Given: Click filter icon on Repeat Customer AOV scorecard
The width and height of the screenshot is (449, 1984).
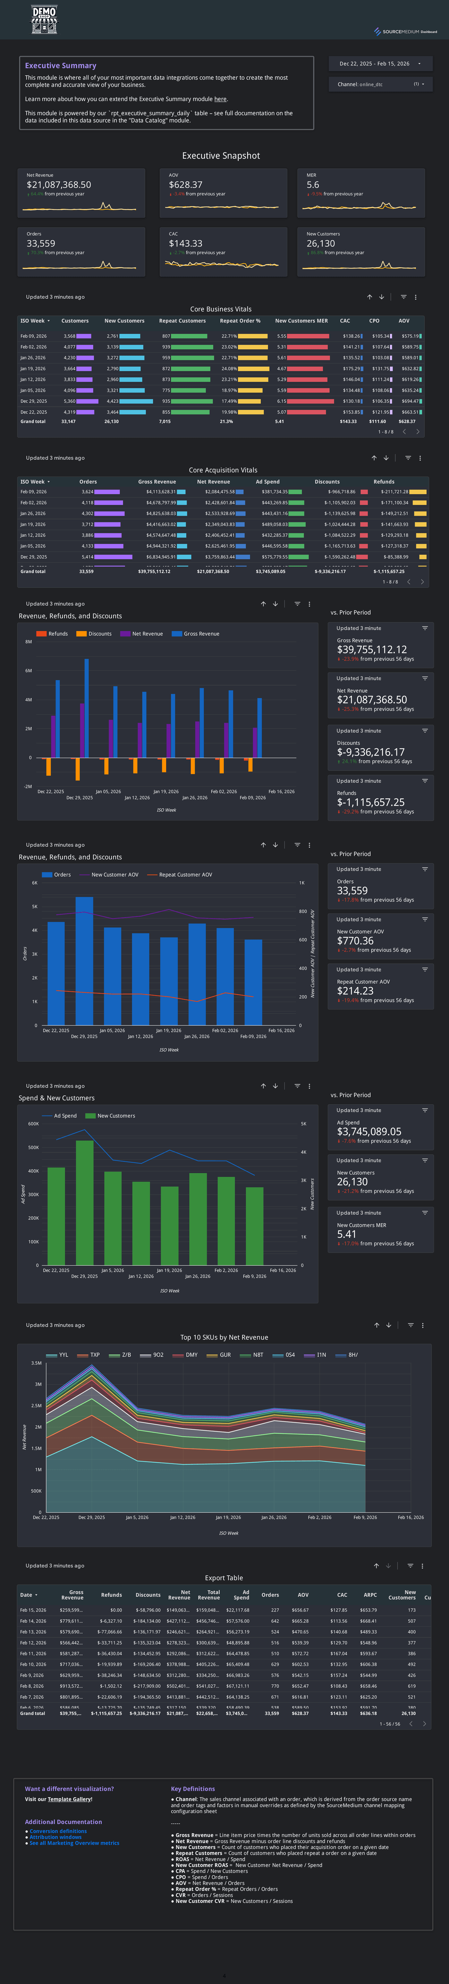Looking at the screenshot, I should pyautogui.click(x=425, y=969).
